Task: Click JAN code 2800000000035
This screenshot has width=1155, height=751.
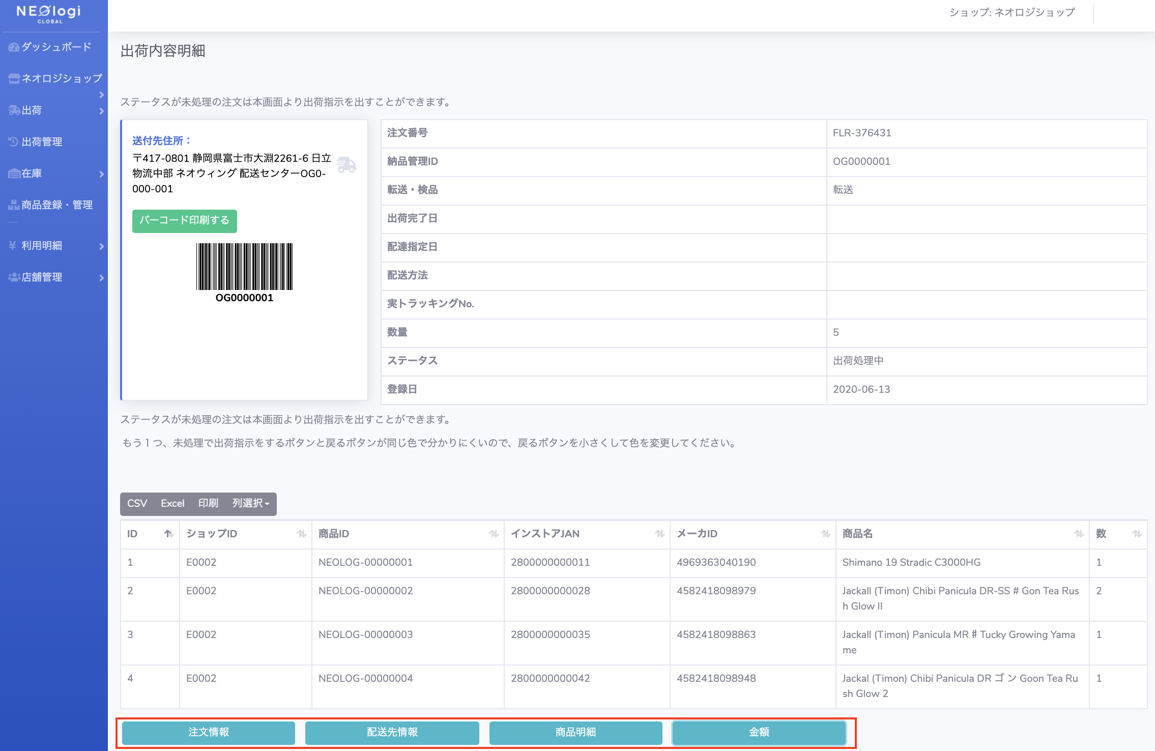Action: click(551, 635)
